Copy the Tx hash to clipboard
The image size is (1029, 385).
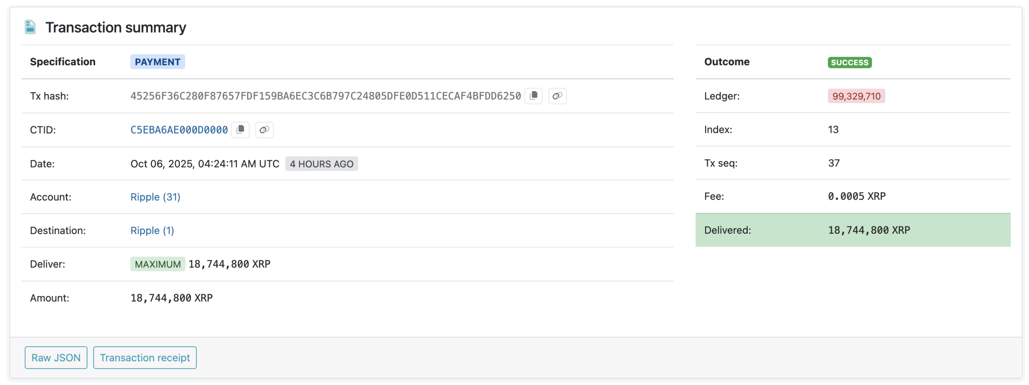(533, 96)
